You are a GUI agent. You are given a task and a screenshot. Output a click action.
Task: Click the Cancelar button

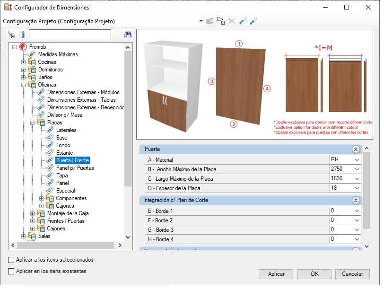pyautogui.click(x=352, y=274)
